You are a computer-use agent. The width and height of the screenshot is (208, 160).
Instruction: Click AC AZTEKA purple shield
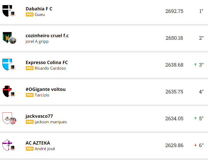(7, 145)
